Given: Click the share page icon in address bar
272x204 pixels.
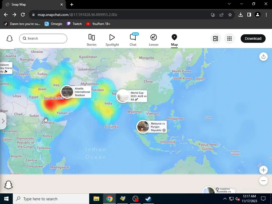Looking at the screenshot, I should pos(221,15).
